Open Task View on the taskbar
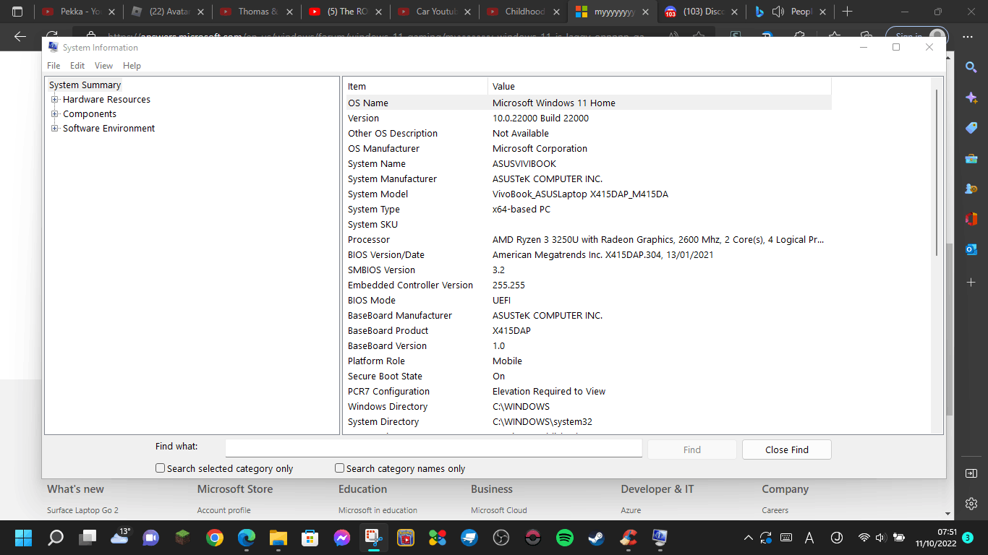The image size is (988, 555). [88, 538]
